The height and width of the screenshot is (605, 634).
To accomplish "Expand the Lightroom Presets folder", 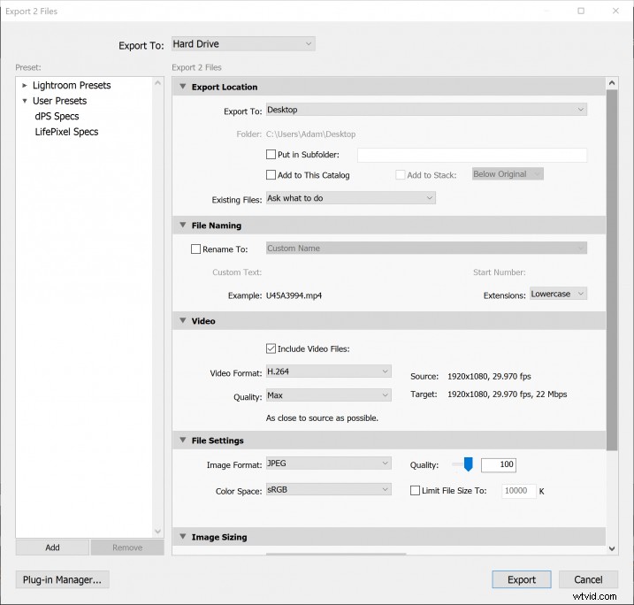I will [x=25, y=86].
